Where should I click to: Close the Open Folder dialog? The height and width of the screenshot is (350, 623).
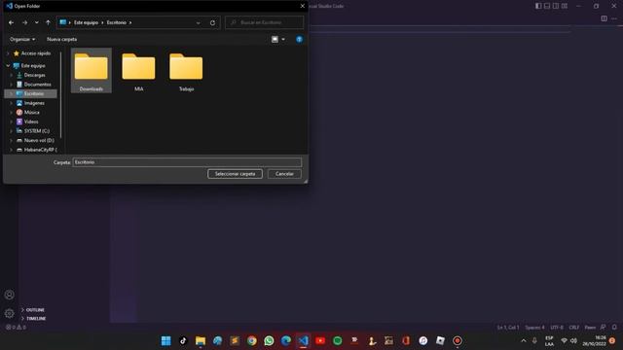click(x=303, y=6)
